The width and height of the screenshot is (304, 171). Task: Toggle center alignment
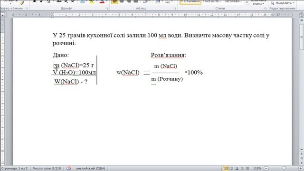click(x=122, y=2)
